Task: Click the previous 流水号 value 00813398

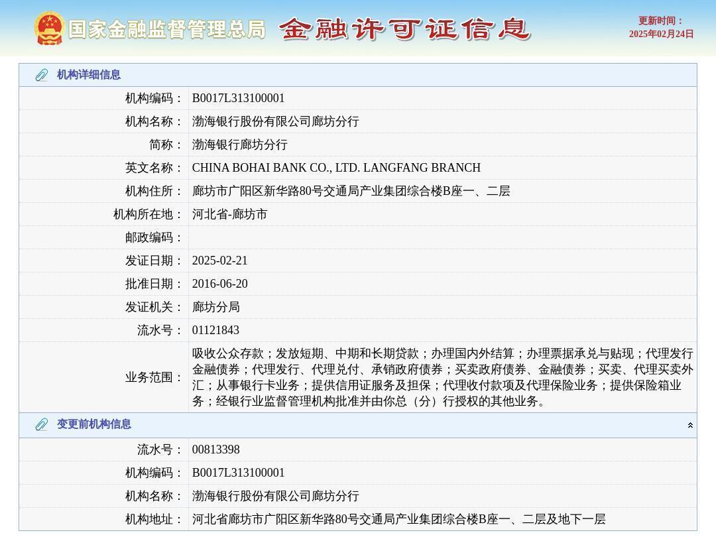Action: point(216,449)
